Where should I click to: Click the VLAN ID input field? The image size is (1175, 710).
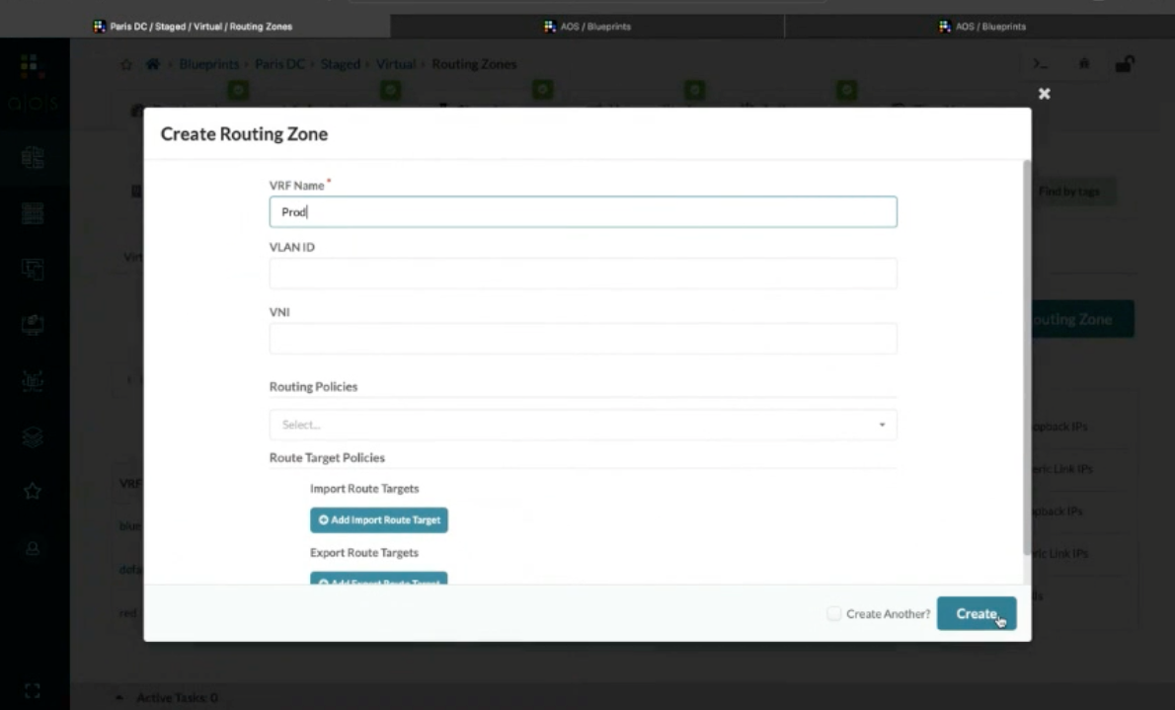[583, 274]
